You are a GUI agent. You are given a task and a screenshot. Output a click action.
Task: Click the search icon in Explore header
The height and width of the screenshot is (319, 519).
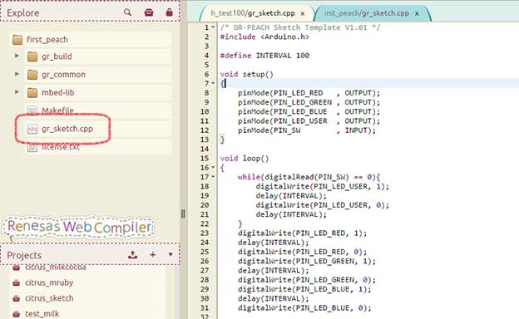click(127, 12)
